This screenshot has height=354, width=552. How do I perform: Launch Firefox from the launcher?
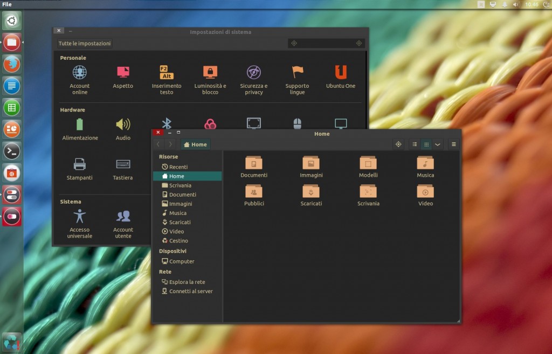pyautogui.click(x=12, y=64)
